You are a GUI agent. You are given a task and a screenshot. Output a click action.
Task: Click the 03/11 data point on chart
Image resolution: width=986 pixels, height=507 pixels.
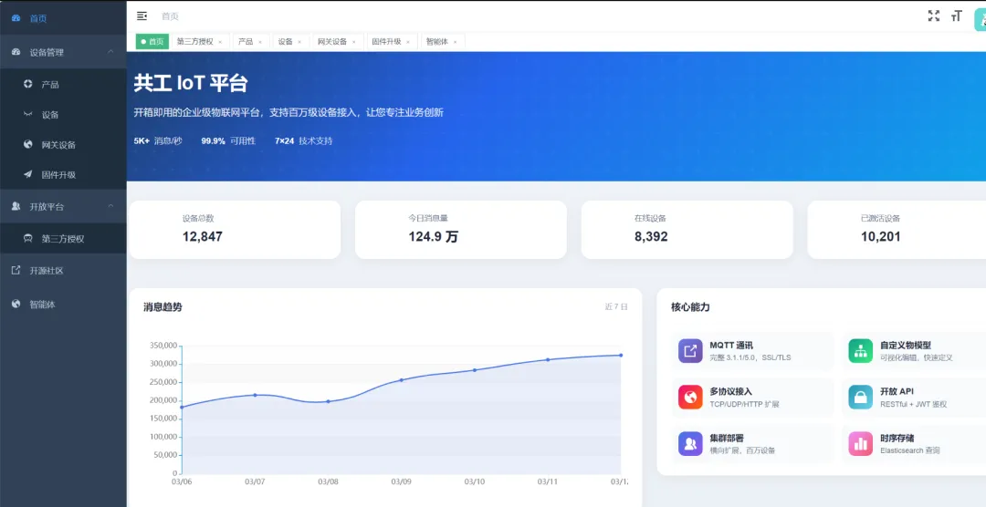coord(548,359)
